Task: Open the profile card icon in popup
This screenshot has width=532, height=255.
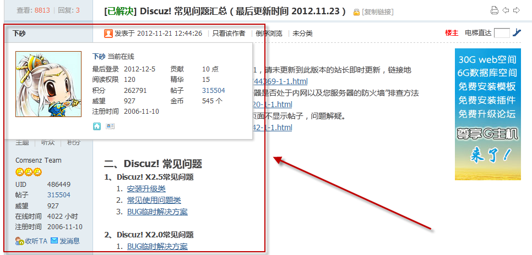Action: [110, 126]
